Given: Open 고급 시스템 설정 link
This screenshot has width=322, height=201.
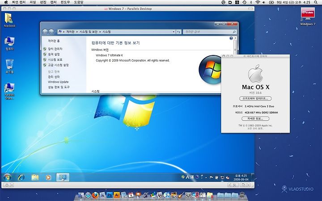Looking at the screenshot, I should pyautogui.click(x=58, y=65).
